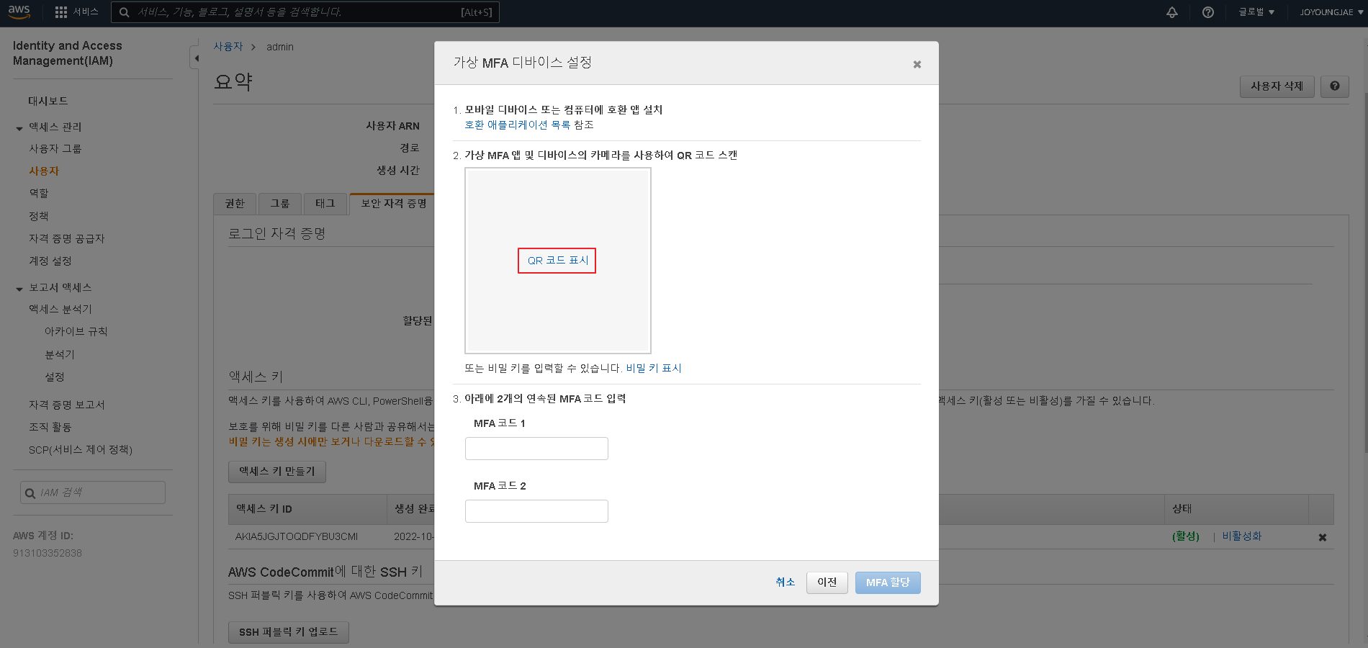Image resolution: width=1368 pixels, height=648 pixels.
Task: Open 자격 증명 보고서 in sidebar
Action: point(66,405)
